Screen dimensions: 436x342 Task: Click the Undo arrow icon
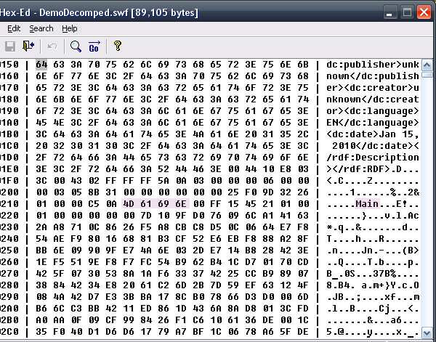[52, 46]
